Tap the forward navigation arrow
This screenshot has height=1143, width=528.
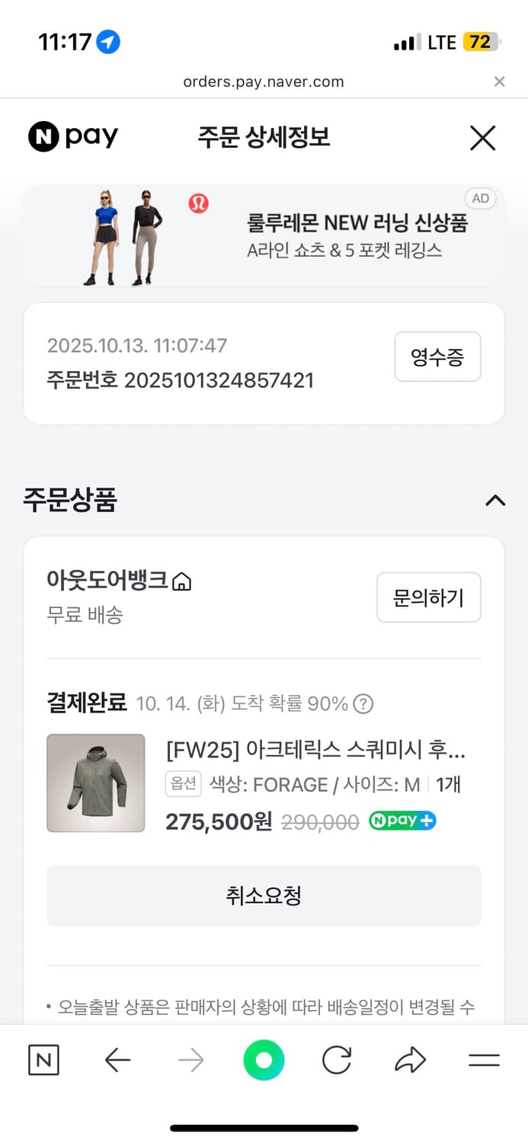(190, 1059)
